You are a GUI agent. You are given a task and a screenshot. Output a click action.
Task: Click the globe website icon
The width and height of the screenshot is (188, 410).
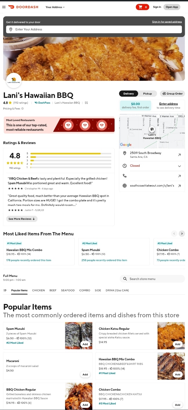(125, 186)
